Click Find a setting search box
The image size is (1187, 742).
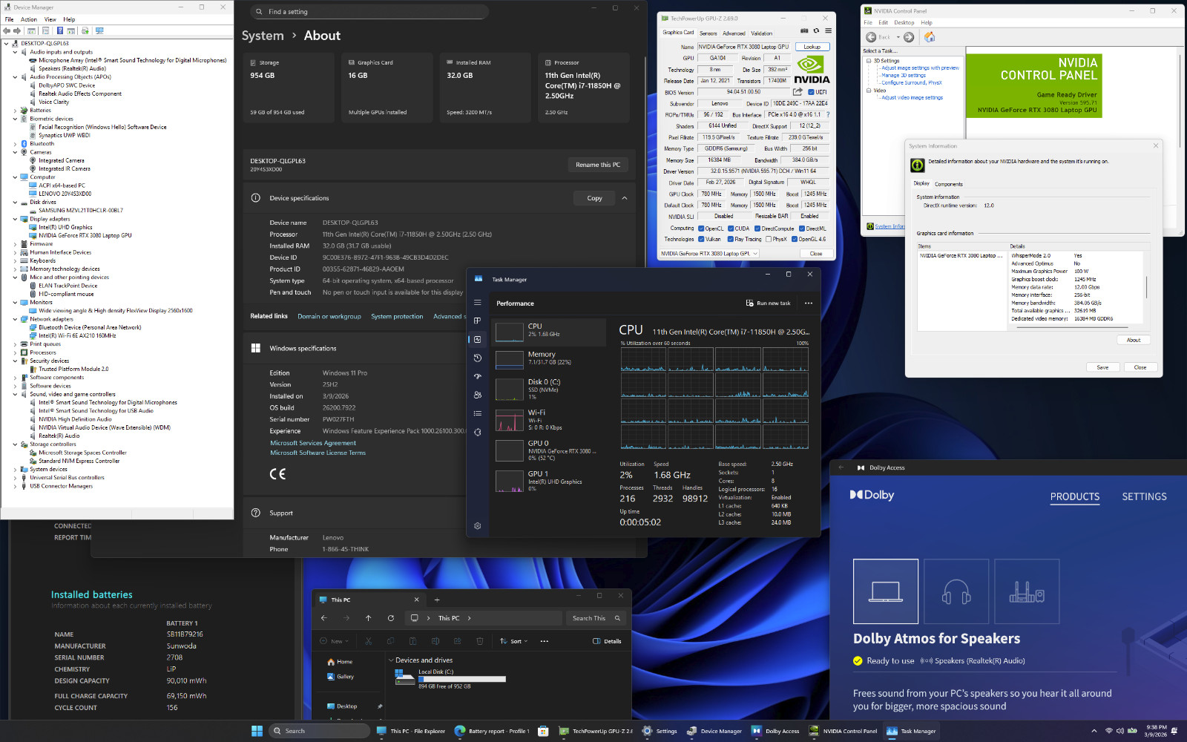369,12
